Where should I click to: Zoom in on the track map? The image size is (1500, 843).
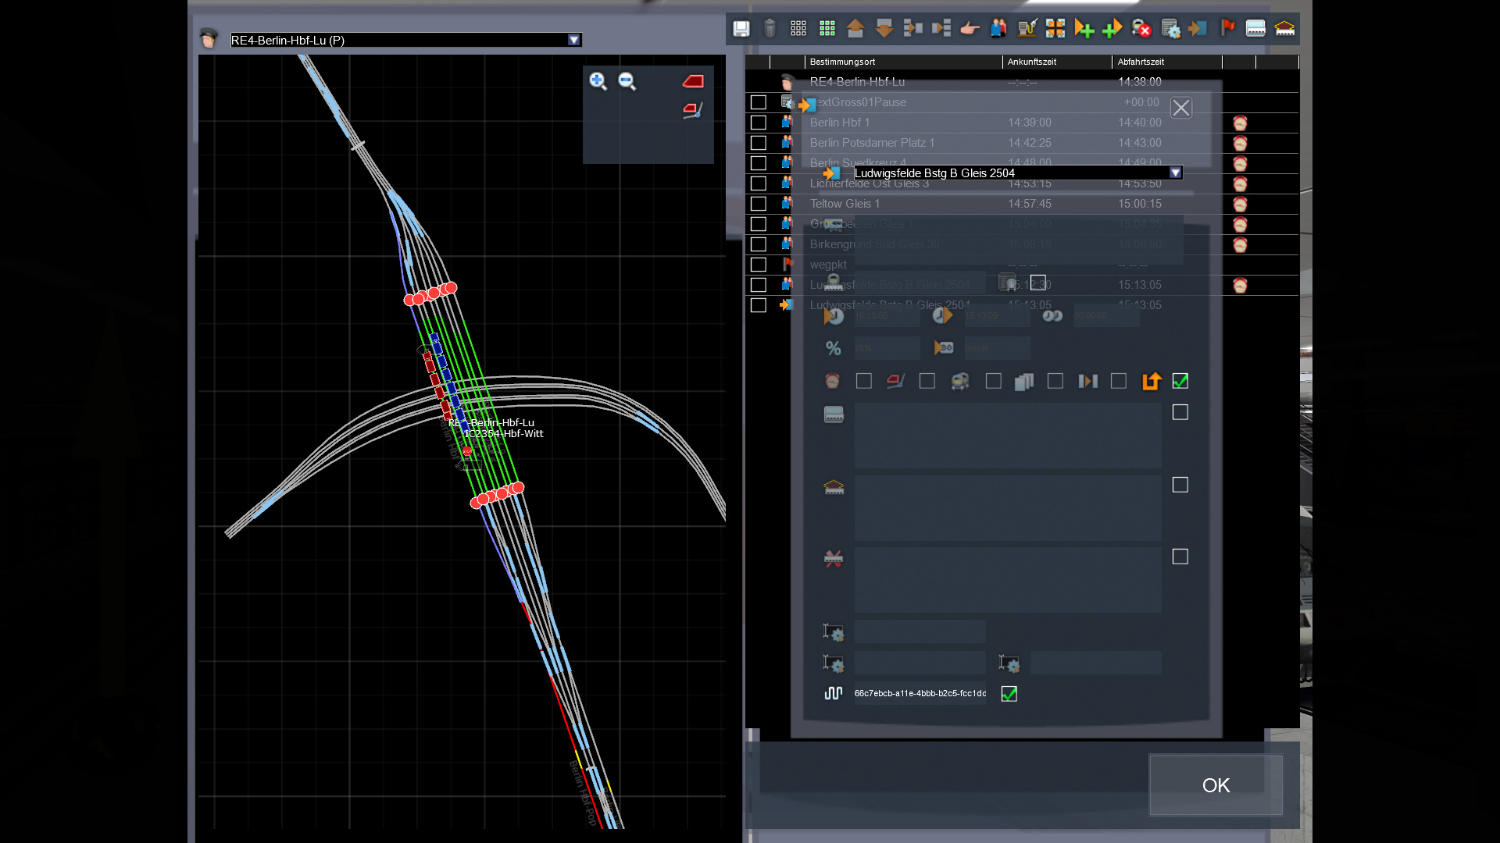598,81
